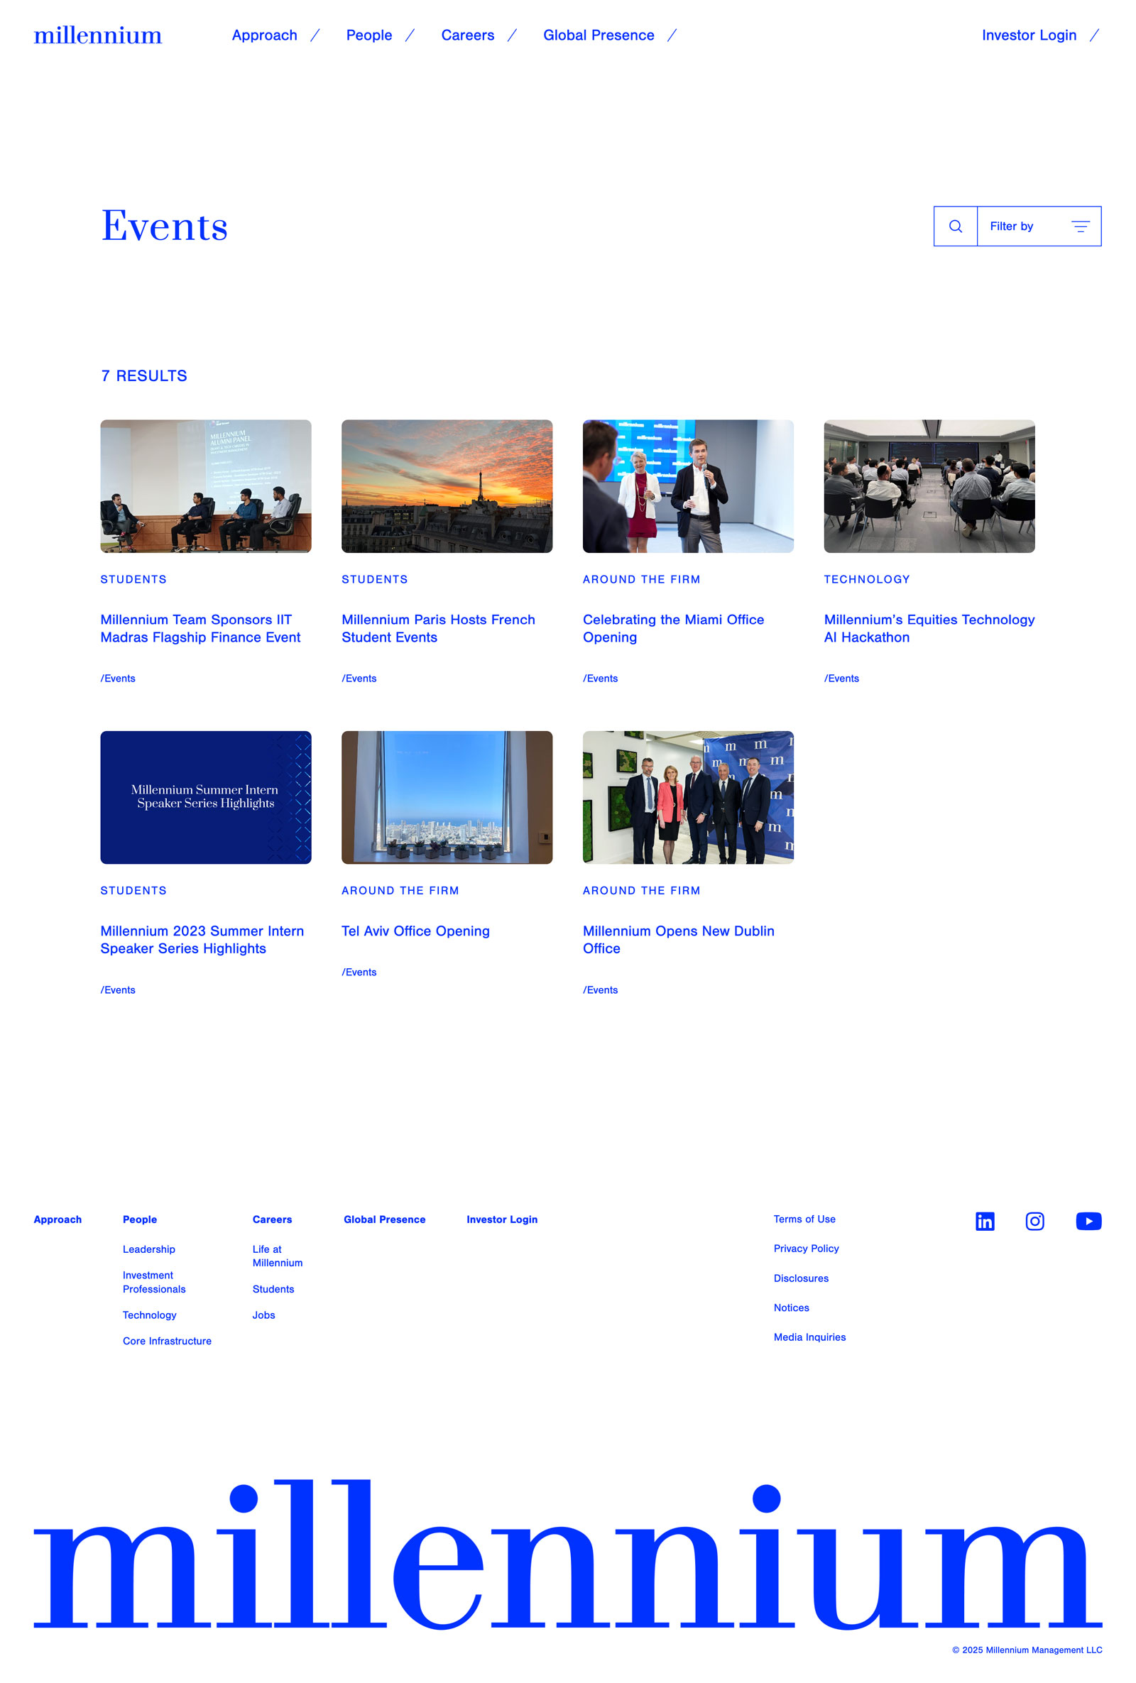The width and height of the screenshot is (1136, 1683).
Task: Open Millennium's YouTube channel icon
Action: 1088,1221
